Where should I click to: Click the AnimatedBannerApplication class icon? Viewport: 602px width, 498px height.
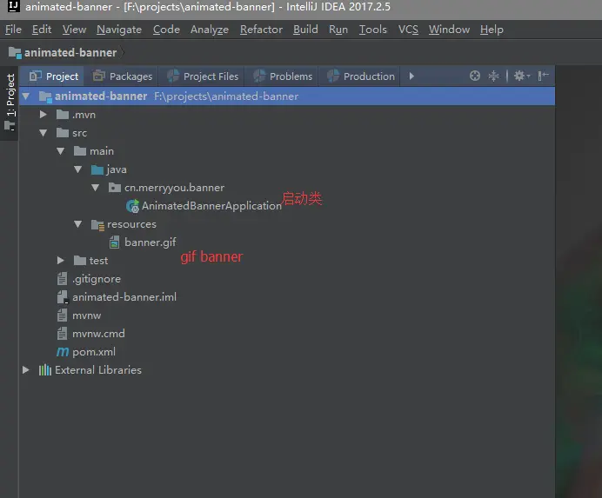(x=132, y=206)
